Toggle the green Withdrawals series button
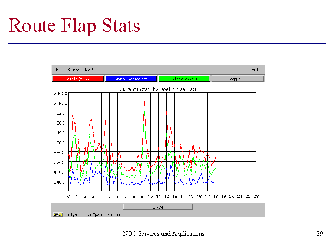This screenshot has height=244, width=326. pyautogui.click(x=185, y=79)
